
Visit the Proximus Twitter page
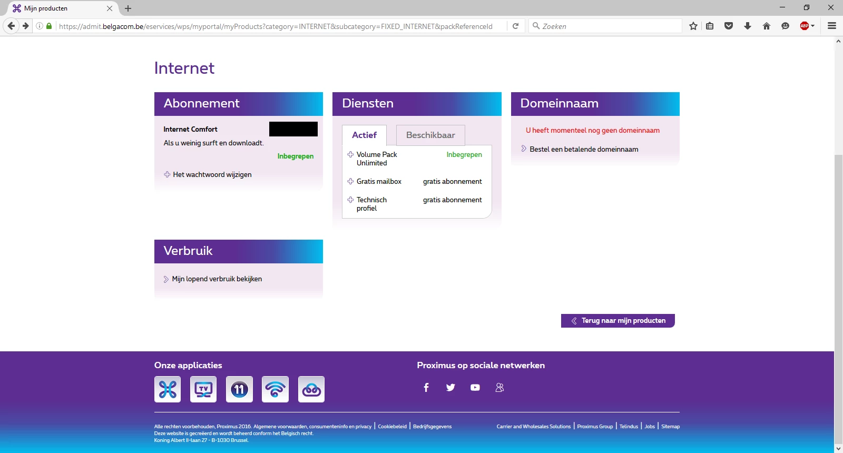450,388
